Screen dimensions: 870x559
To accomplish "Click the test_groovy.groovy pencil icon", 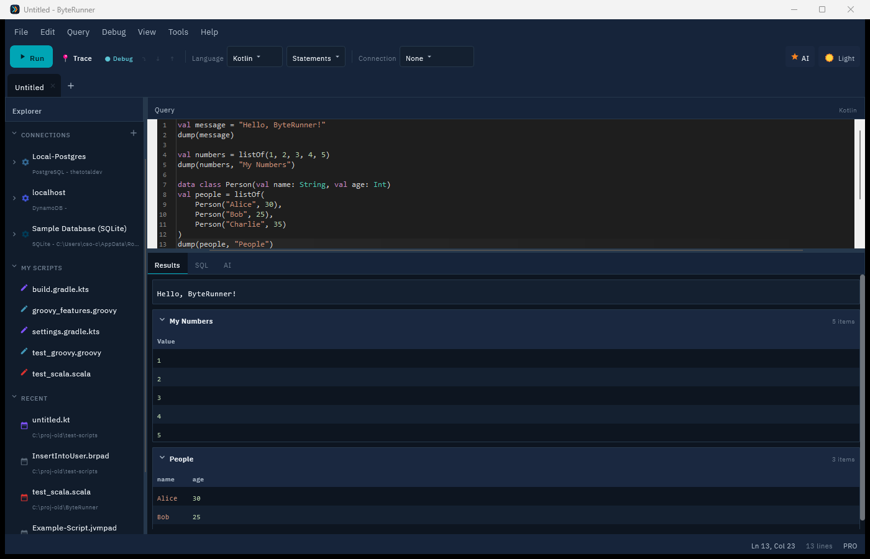I will 24,352.
